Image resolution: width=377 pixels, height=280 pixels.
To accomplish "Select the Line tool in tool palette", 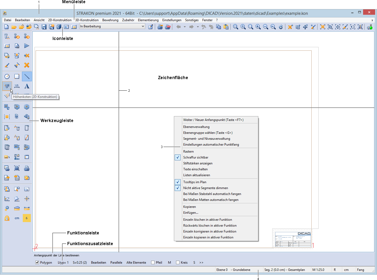I will pyautogui.click(x=27, y=76).
